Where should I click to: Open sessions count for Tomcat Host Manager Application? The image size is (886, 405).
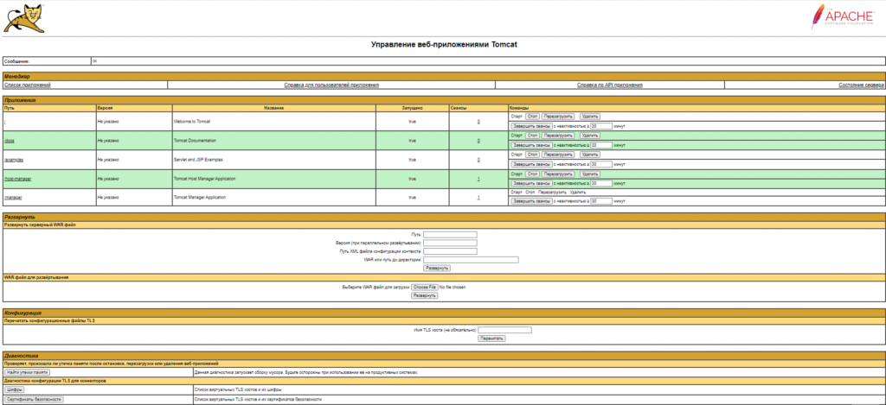click(478, 179)
